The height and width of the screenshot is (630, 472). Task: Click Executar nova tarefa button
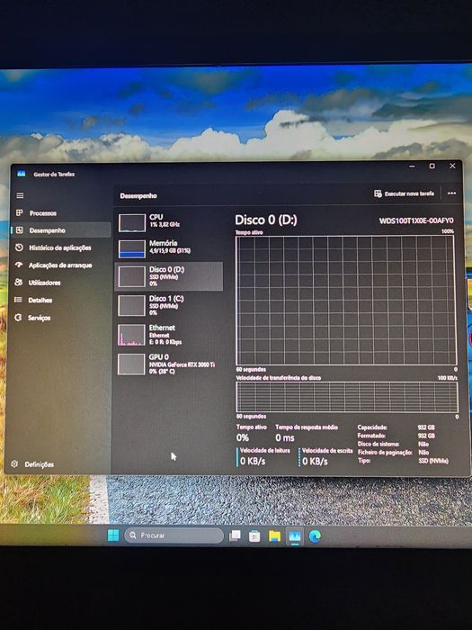(x=405, y=193)
